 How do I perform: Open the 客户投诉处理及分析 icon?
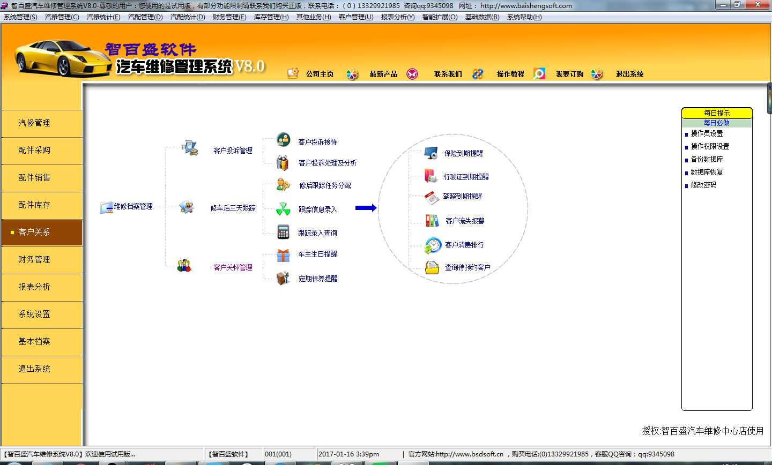(283, 163)
